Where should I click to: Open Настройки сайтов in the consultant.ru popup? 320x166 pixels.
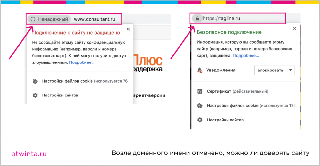(x=60, y=95)
